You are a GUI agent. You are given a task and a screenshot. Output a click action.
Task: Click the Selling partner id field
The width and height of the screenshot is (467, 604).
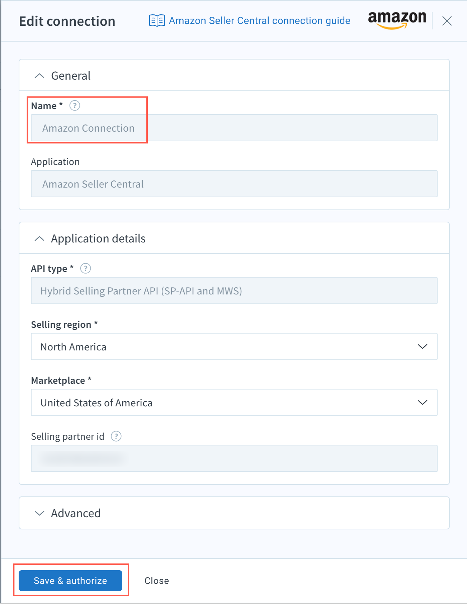(234, 458)
